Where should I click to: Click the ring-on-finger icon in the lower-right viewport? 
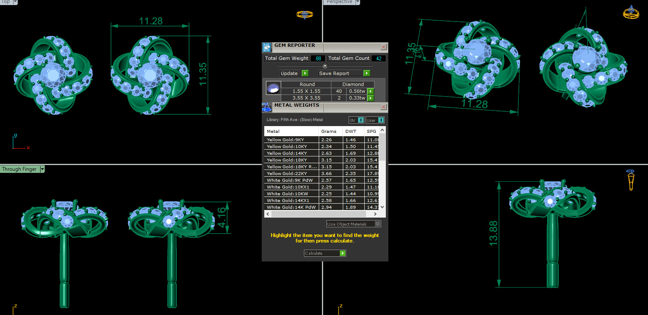tap(631, 180)
